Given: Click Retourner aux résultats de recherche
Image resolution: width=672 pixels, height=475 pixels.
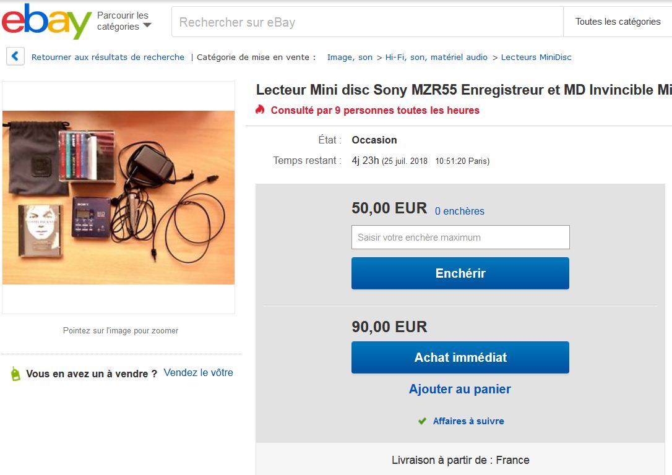Looking at the screenshot, I should [x=108, y=57].
